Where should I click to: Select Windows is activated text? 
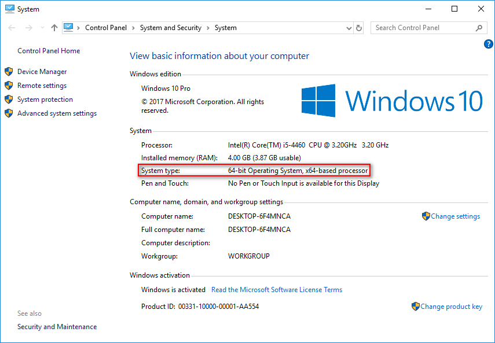pyautogui.click(x=173, y=290)
